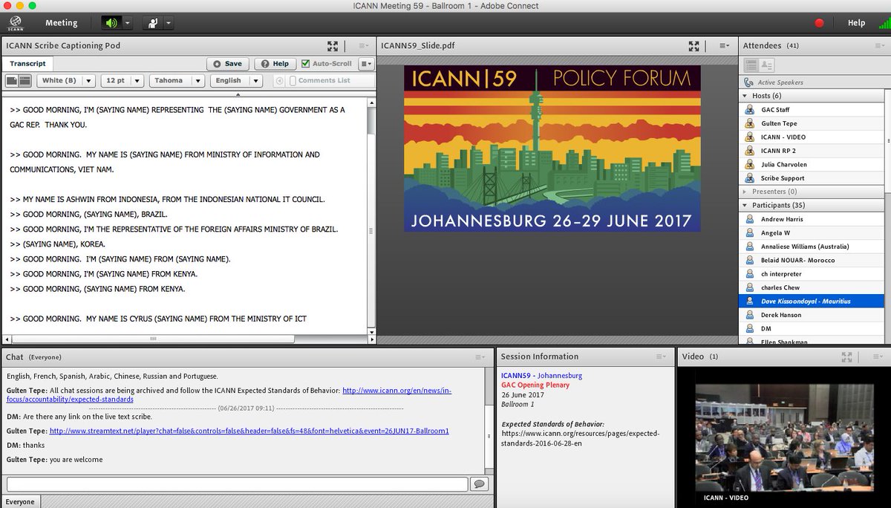891x508 pixels.
Task: Select host Scribe Support
Action: pyautogui.click(x=812, y=178)
